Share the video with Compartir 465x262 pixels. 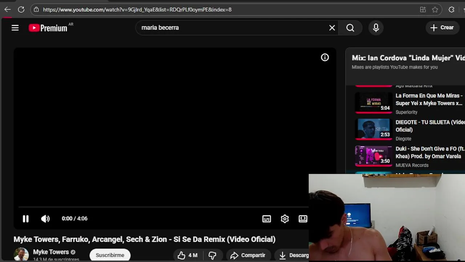pyautogui.click(x=248, y=255)
